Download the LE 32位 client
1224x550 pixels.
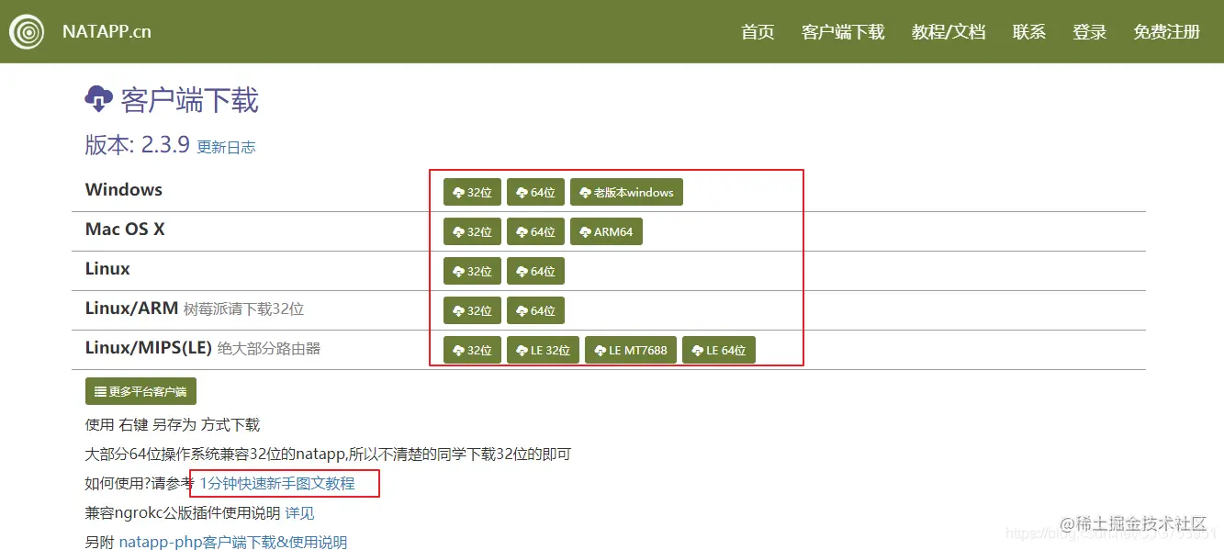tap(543, 350)
